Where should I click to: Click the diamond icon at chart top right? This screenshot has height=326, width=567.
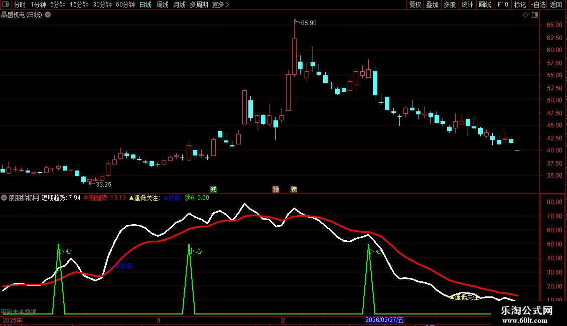525,15
